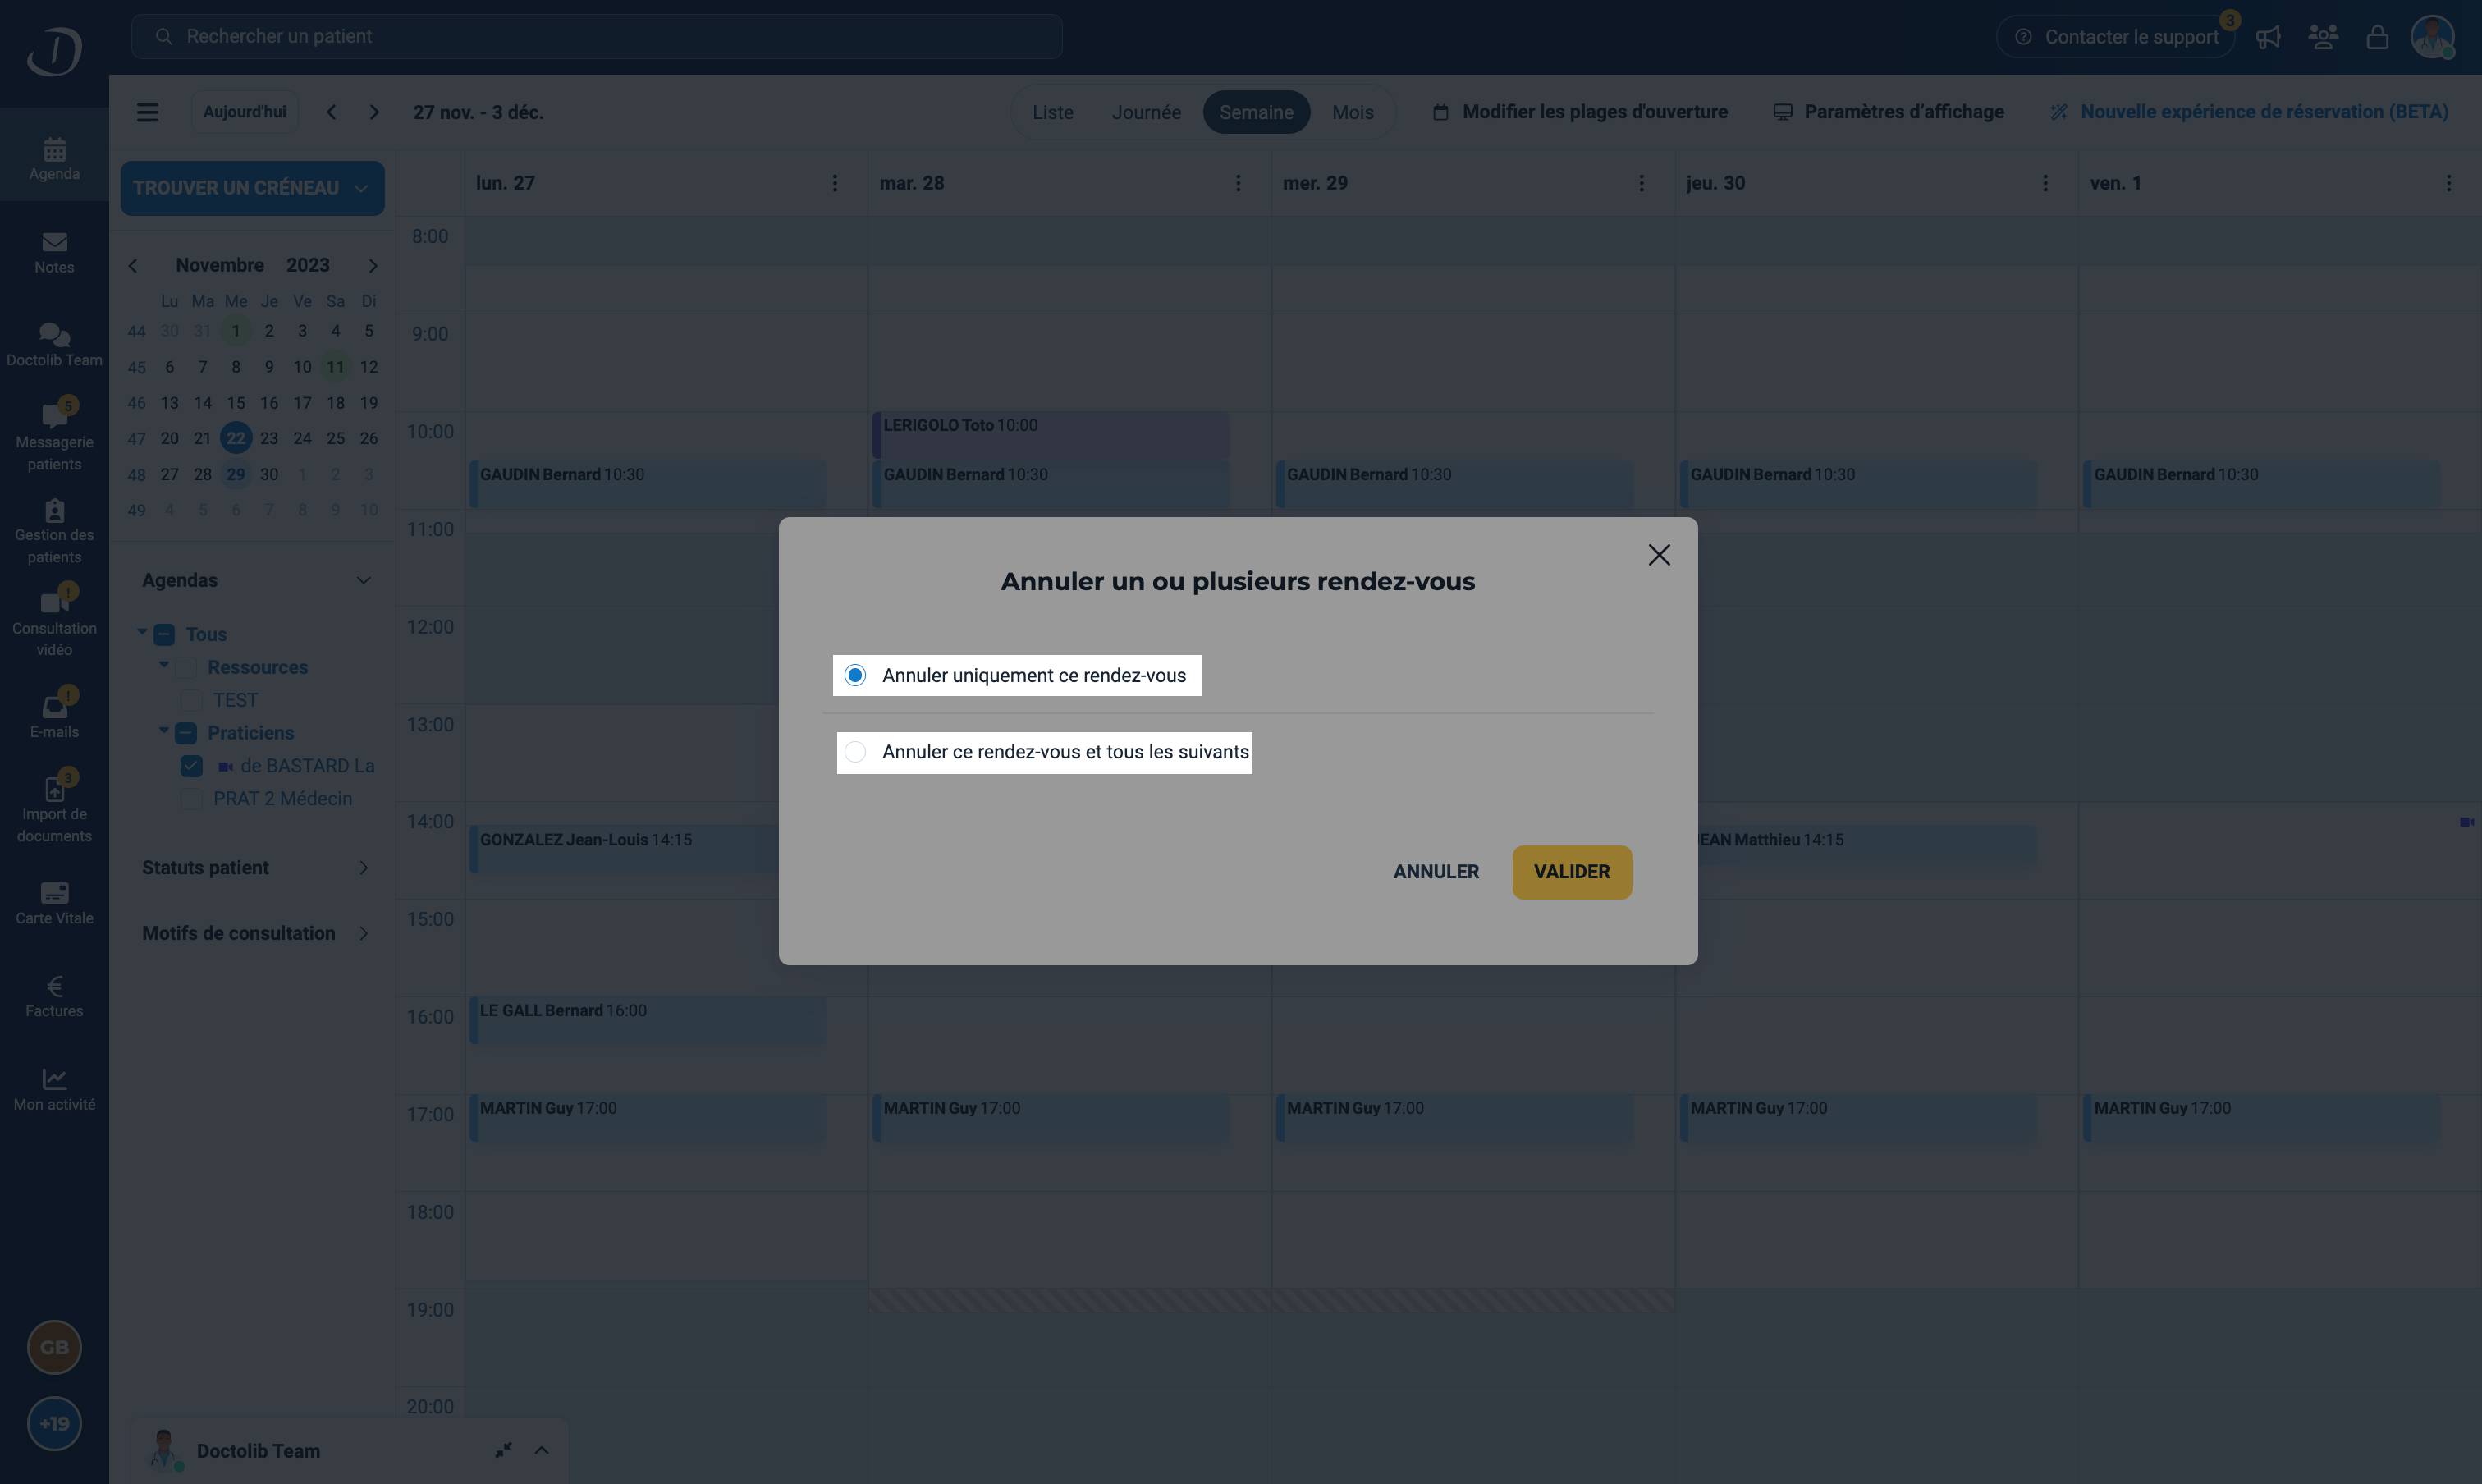2482x1484 pixels.
Task: Close the cancellation dialog with X
Action: point(1659,555)
